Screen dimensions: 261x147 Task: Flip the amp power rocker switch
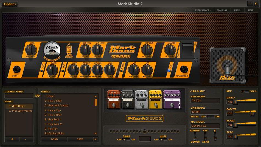(x=187, y=50)
